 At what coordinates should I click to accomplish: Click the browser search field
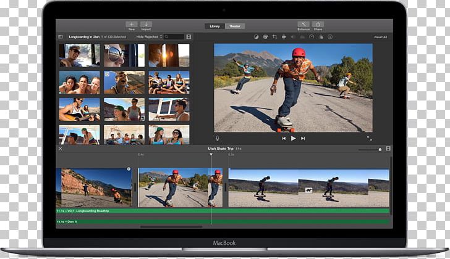[x=174, y=37]
